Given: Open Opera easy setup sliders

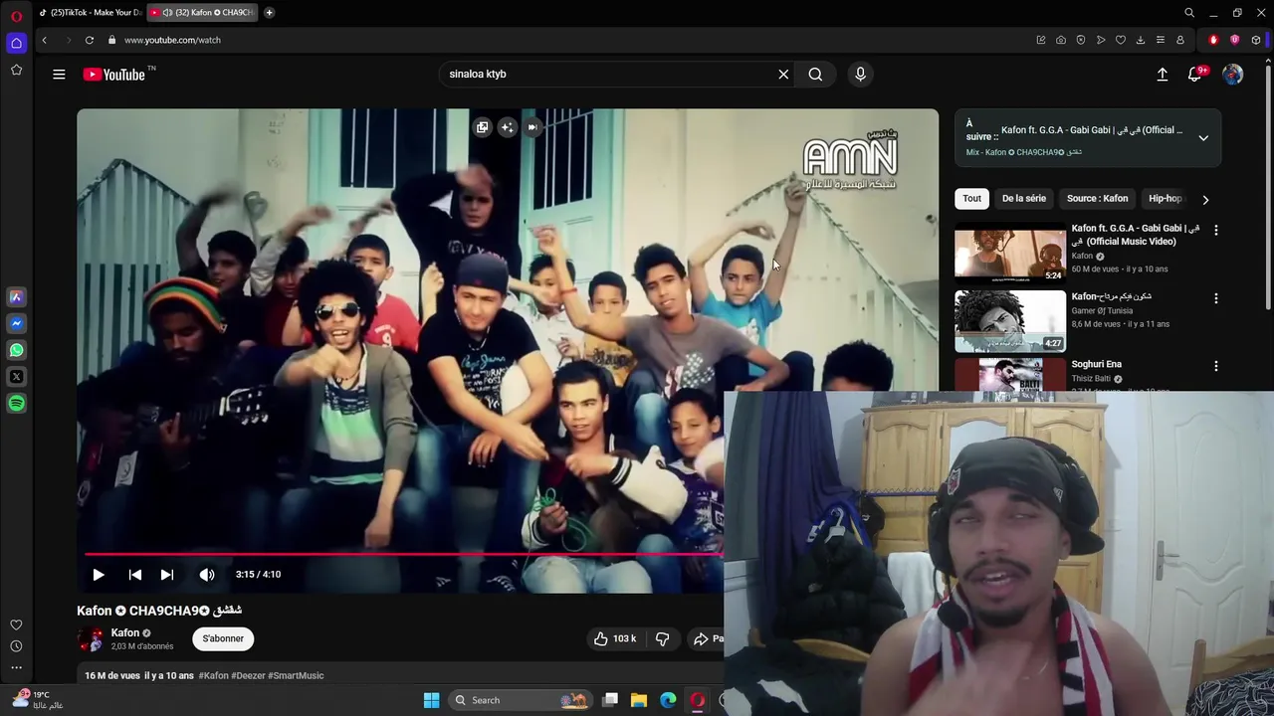Looking at the screenshot, I should click(x=1161, y=40).
